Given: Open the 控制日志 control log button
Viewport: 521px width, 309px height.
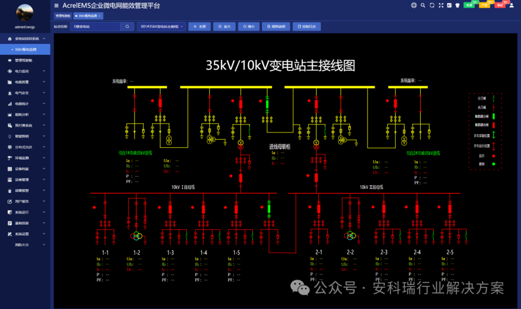Looking at the screenshot, I should click(x=307, y=27).
